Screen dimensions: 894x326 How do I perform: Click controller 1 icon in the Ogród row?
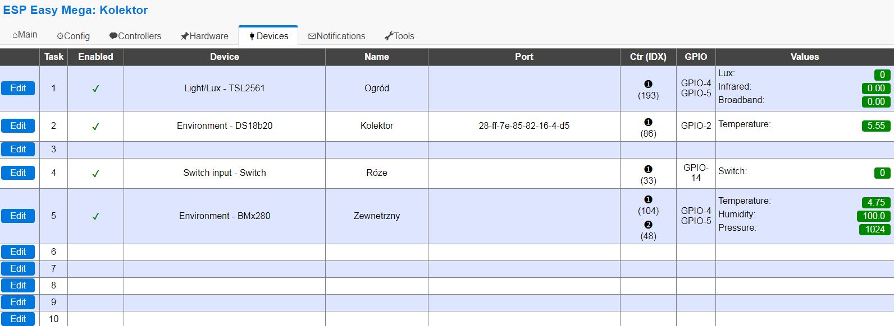click(648, 84)
